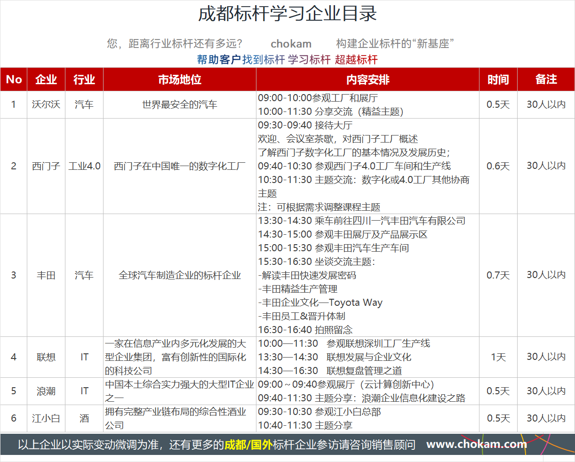The height and width of the screenshot is (462, 575).
Task: Click line 13:30-14:30 乘车前往四川一汽丰田
Action: [362, 221]
